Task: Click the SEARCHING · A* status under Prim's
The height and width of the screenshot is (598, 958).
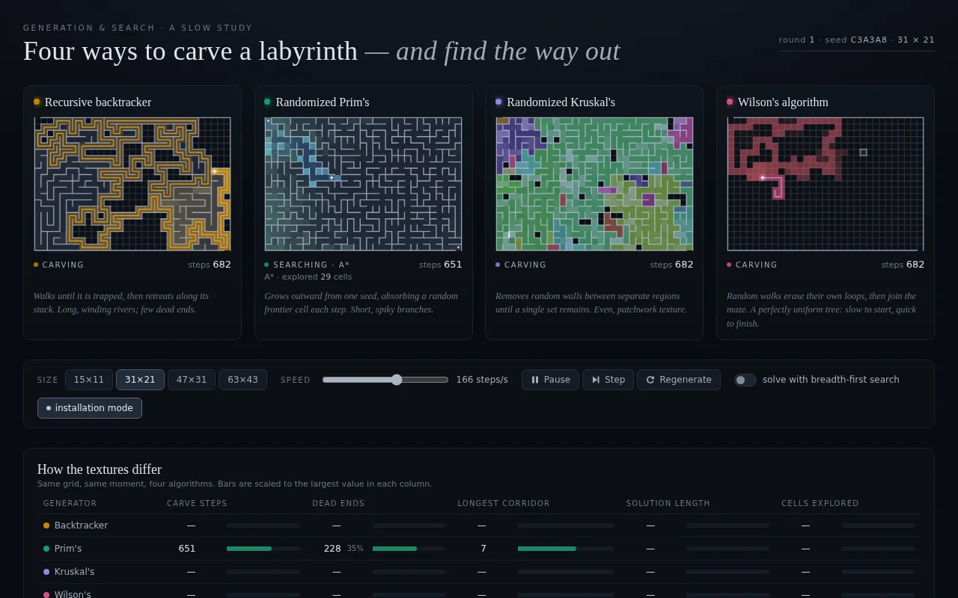Action: [311, 265]
